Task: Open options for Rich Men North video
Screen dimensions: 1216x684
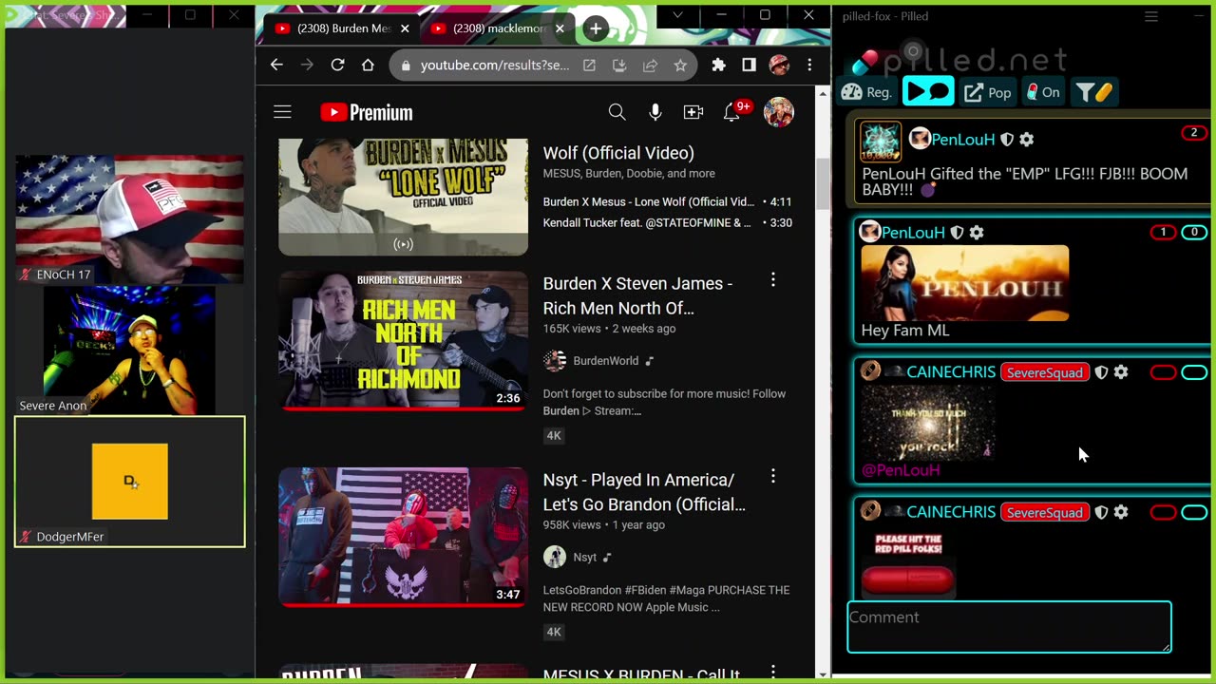Action: coord(773,280)
